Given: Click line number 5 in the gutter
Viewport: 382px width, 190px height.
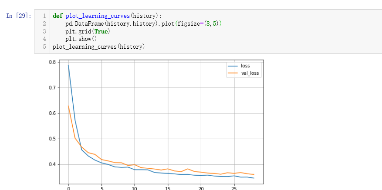Looking at the screenshot, I should [x=44, y=47].
